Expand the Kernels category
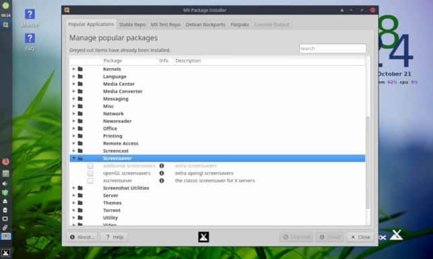Screen dimensions: 433x259 point(74,69)
